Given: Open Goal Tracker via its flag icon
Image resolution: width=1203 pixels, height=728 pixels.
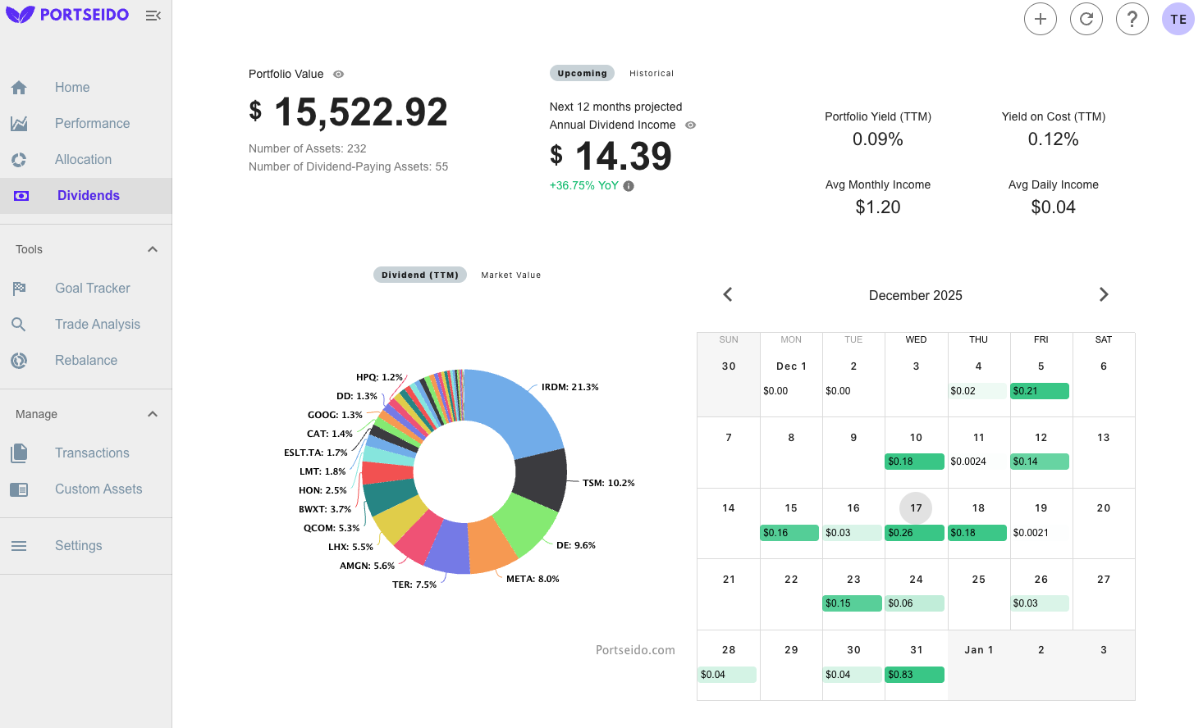Looking at the screenshot, I should [x=21, y=288].
